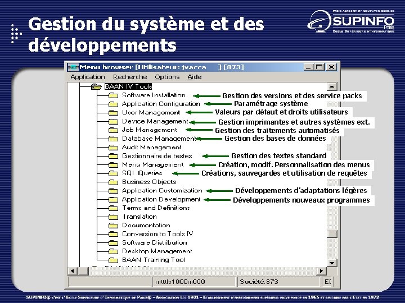Image resolution: width=405 pixels, height=303 pixels.
Task: Click the horizontal scrollbar thumb
Action: click(83, 271)
